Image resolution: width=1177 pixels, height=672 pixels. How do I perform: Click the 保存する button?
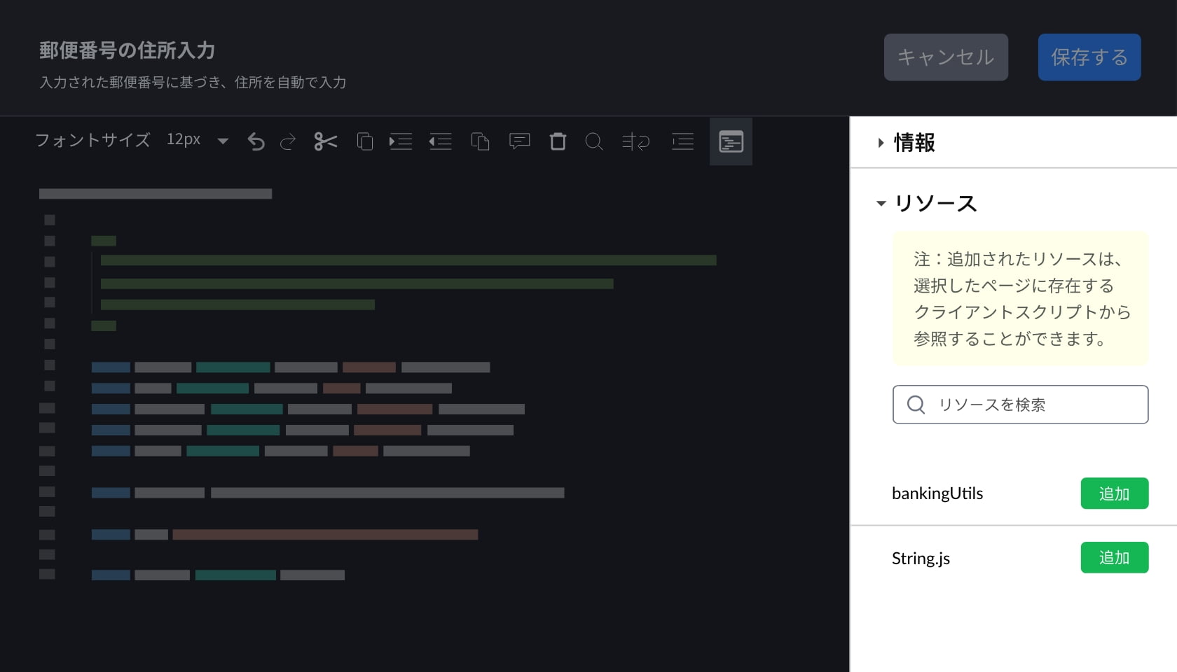[x=1089, y=57]
